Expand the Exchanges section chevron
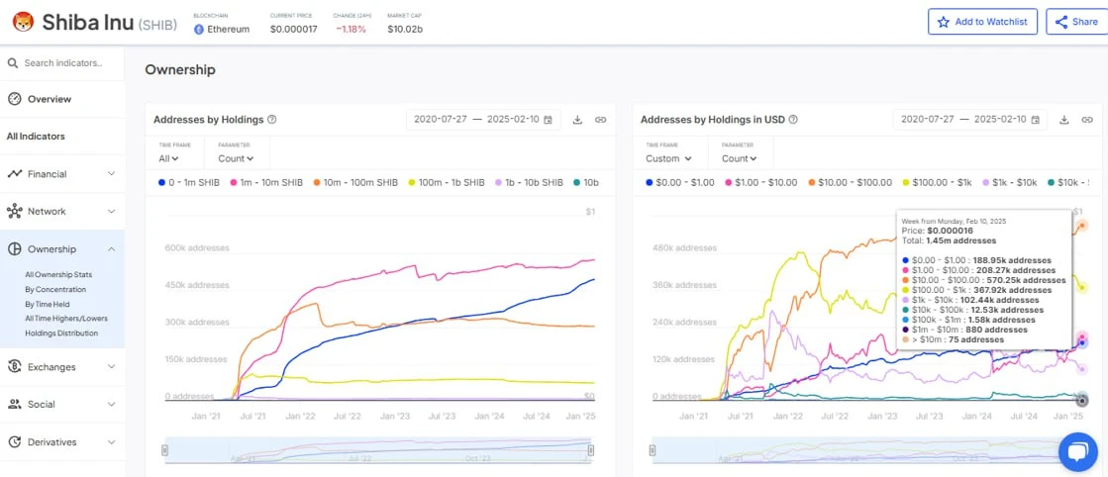This screenshot has width=1108, height=477. 112,367
